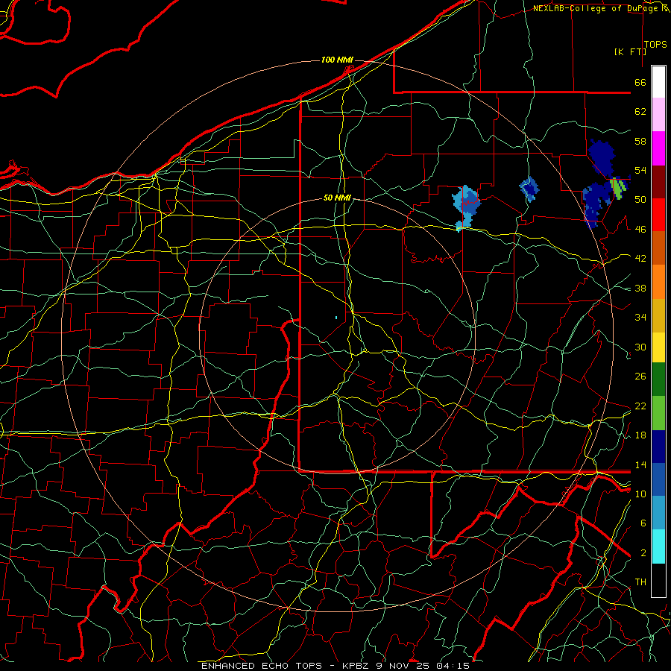Click the bright red legend swatch
The width and height of the screenshot is (671, 671).
(658, 215)
